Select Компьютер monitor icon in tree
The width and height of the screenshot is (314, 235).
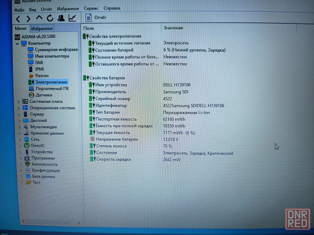pyautogui.click(x=24, y=43)
